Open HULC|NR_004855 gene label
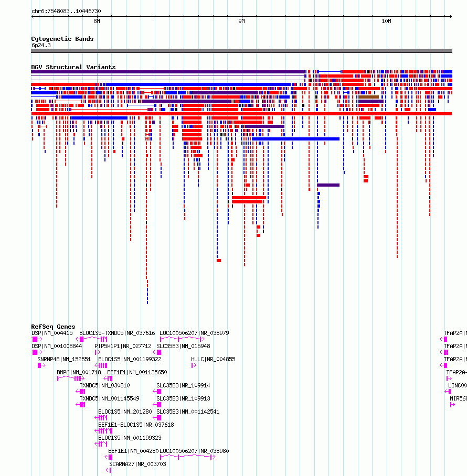Viewport: 467px width, 476px height. click(213, 359)
